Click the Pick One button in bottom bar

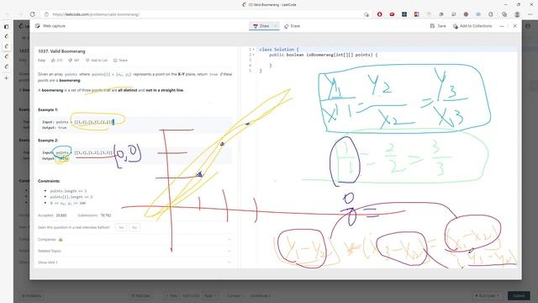141,295
